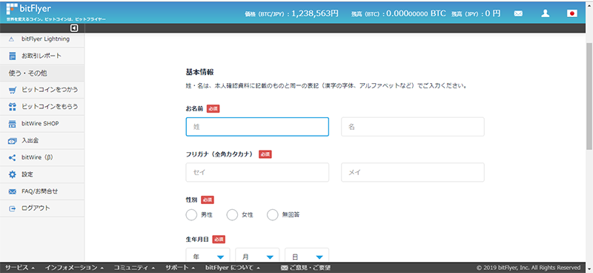Image resolution: width=593 pixels, height=273 pixels.
Task: Expand the インフォメーション footer menu
Action: [x=74, y=268]
